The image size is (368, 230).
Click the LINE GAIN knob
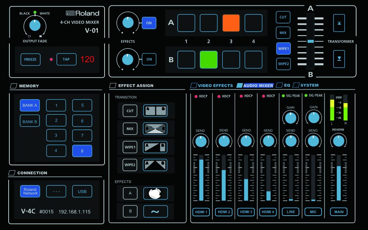[x=290, y=118]
